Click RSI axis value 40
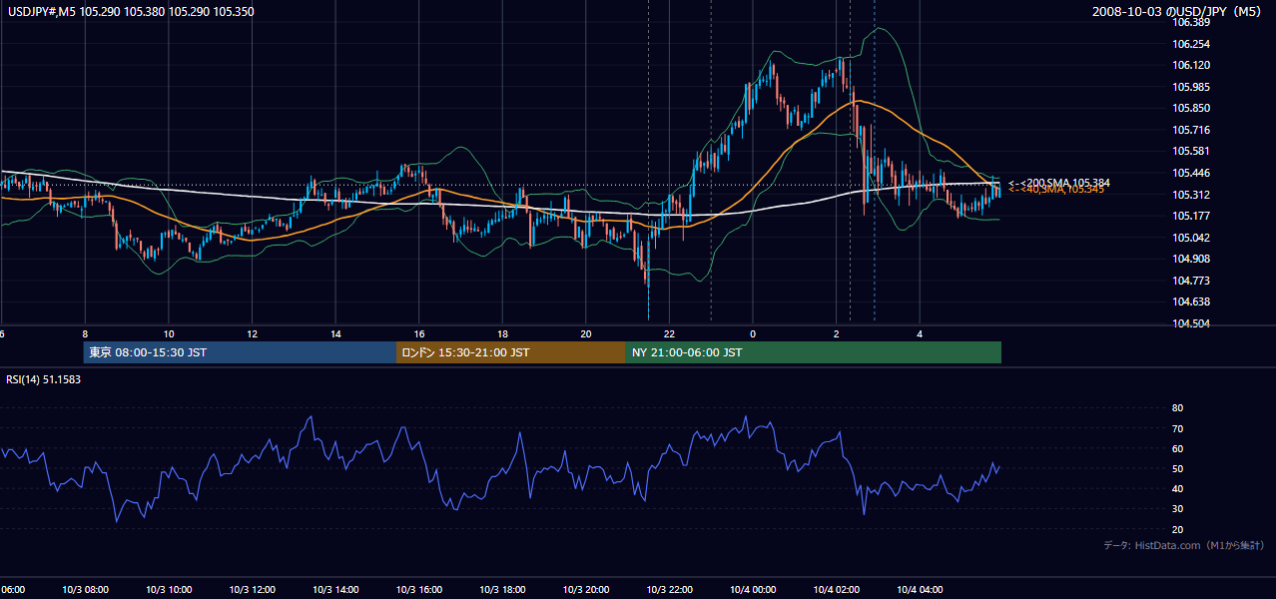This screenshot has width=1276, height=599. click(1177, 488)
